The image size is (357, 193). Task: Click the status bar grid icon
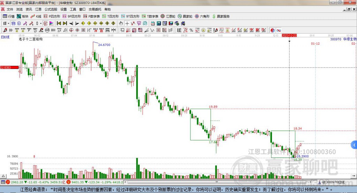(3, 182)
